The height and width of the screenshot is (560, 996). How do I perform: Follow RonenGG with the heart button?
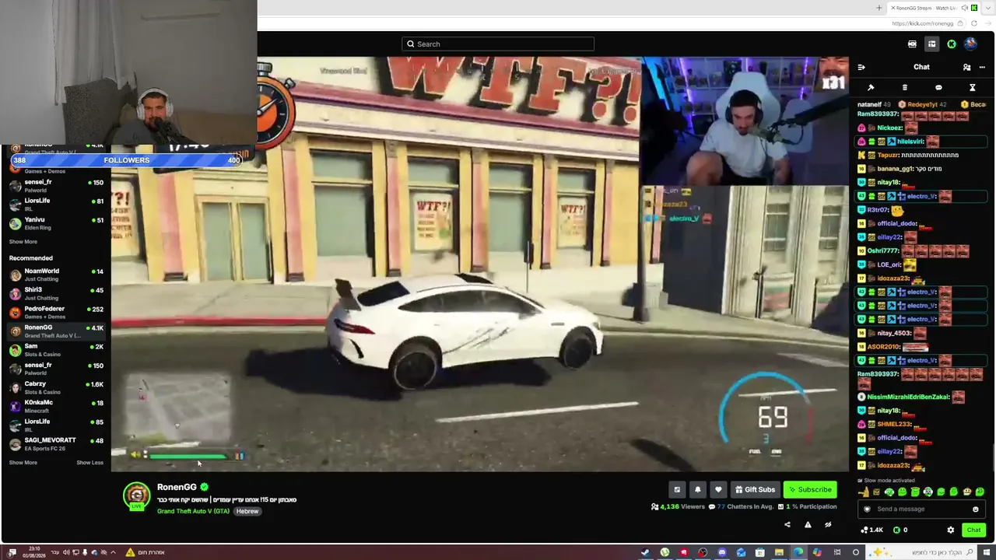click(x=718, y=489)
